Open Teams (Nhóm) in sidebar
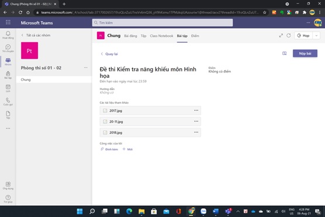The height and width of the screenshot is (217, 325). 8,61
